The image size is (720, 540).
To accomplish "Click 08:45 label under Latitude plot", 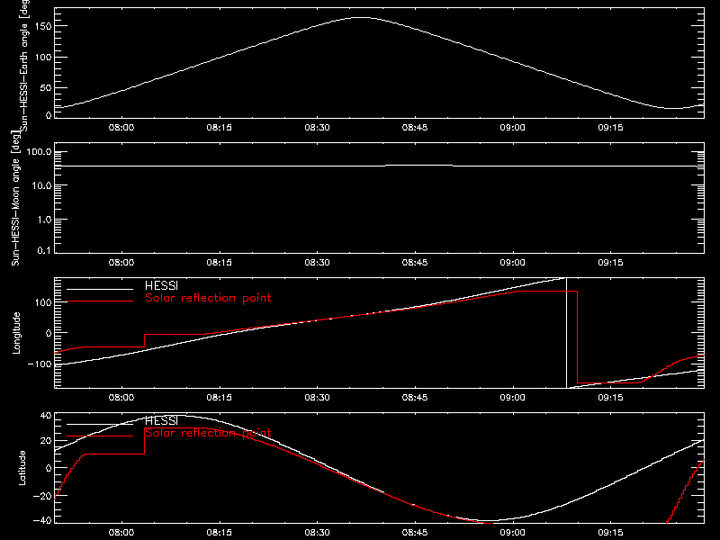I will point(415,532).
